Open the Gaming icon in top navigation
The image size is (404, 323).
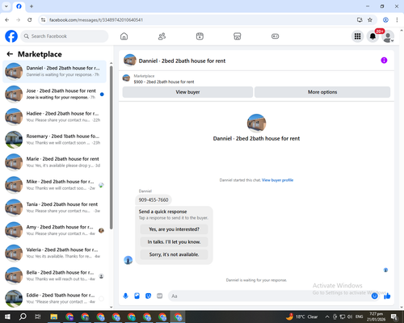point(275,36)
